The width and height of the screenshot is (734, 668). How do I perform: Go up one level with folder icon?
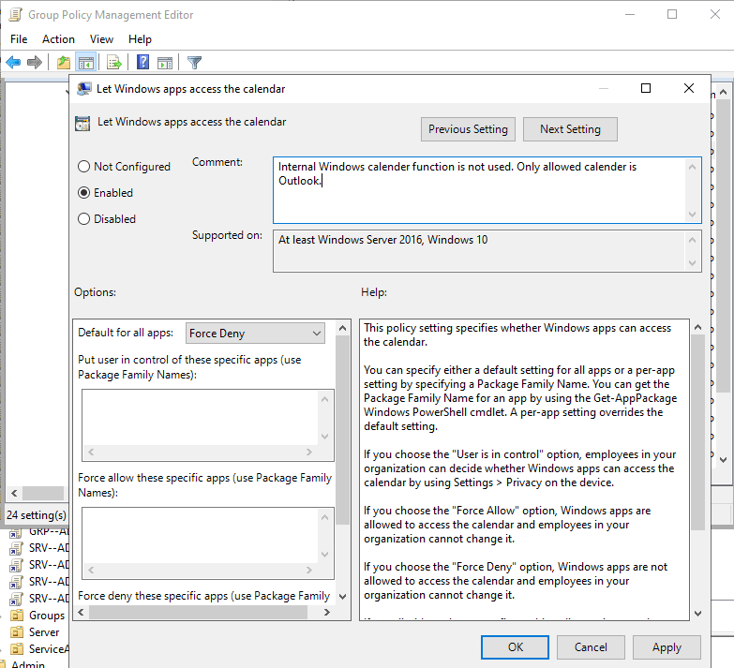(64, 62)
